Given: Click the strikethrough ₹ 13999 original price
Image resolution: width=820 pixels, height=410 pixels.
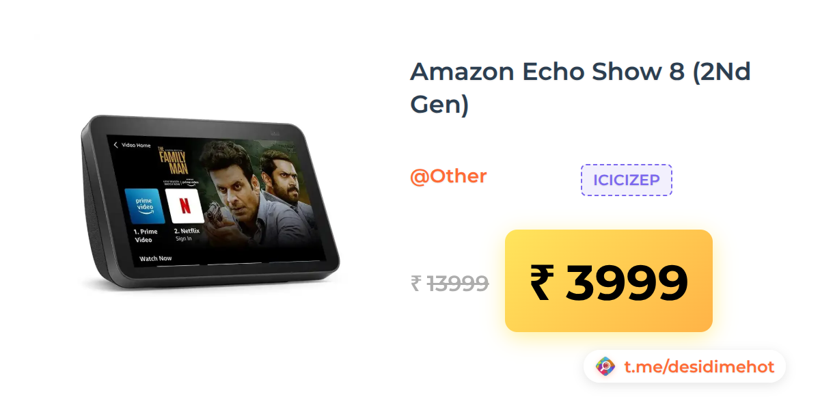Looking at the screenshot, I should pos(450,283).
